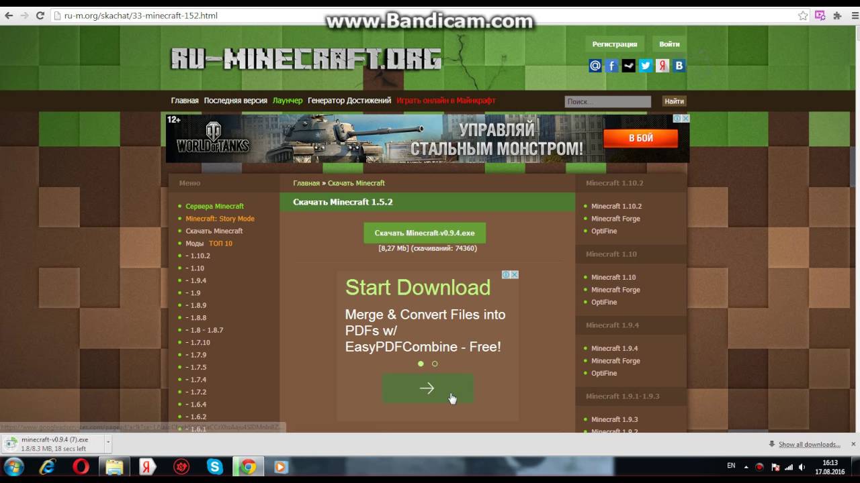Select version 1.7.10 in left menu
860x483 pixels.
tap(198, 342)
